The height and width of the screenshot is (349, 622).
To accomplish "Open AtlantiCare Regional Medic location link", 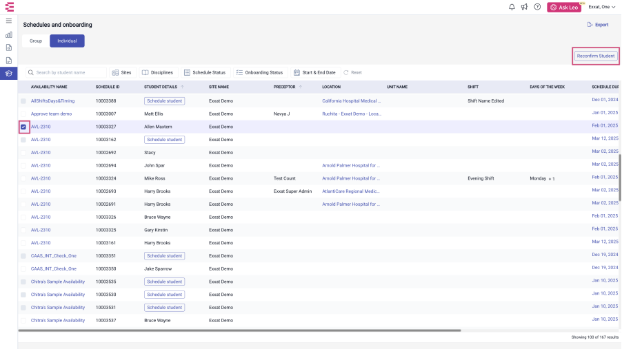I will pos(351,191).
